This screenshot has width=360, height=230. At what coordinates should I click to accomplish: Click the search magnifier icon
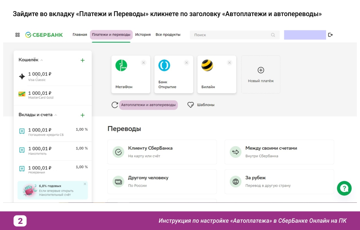273,35
